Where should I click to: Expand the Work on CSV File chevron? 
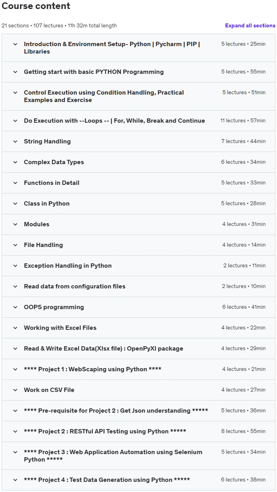click(15, 390)
